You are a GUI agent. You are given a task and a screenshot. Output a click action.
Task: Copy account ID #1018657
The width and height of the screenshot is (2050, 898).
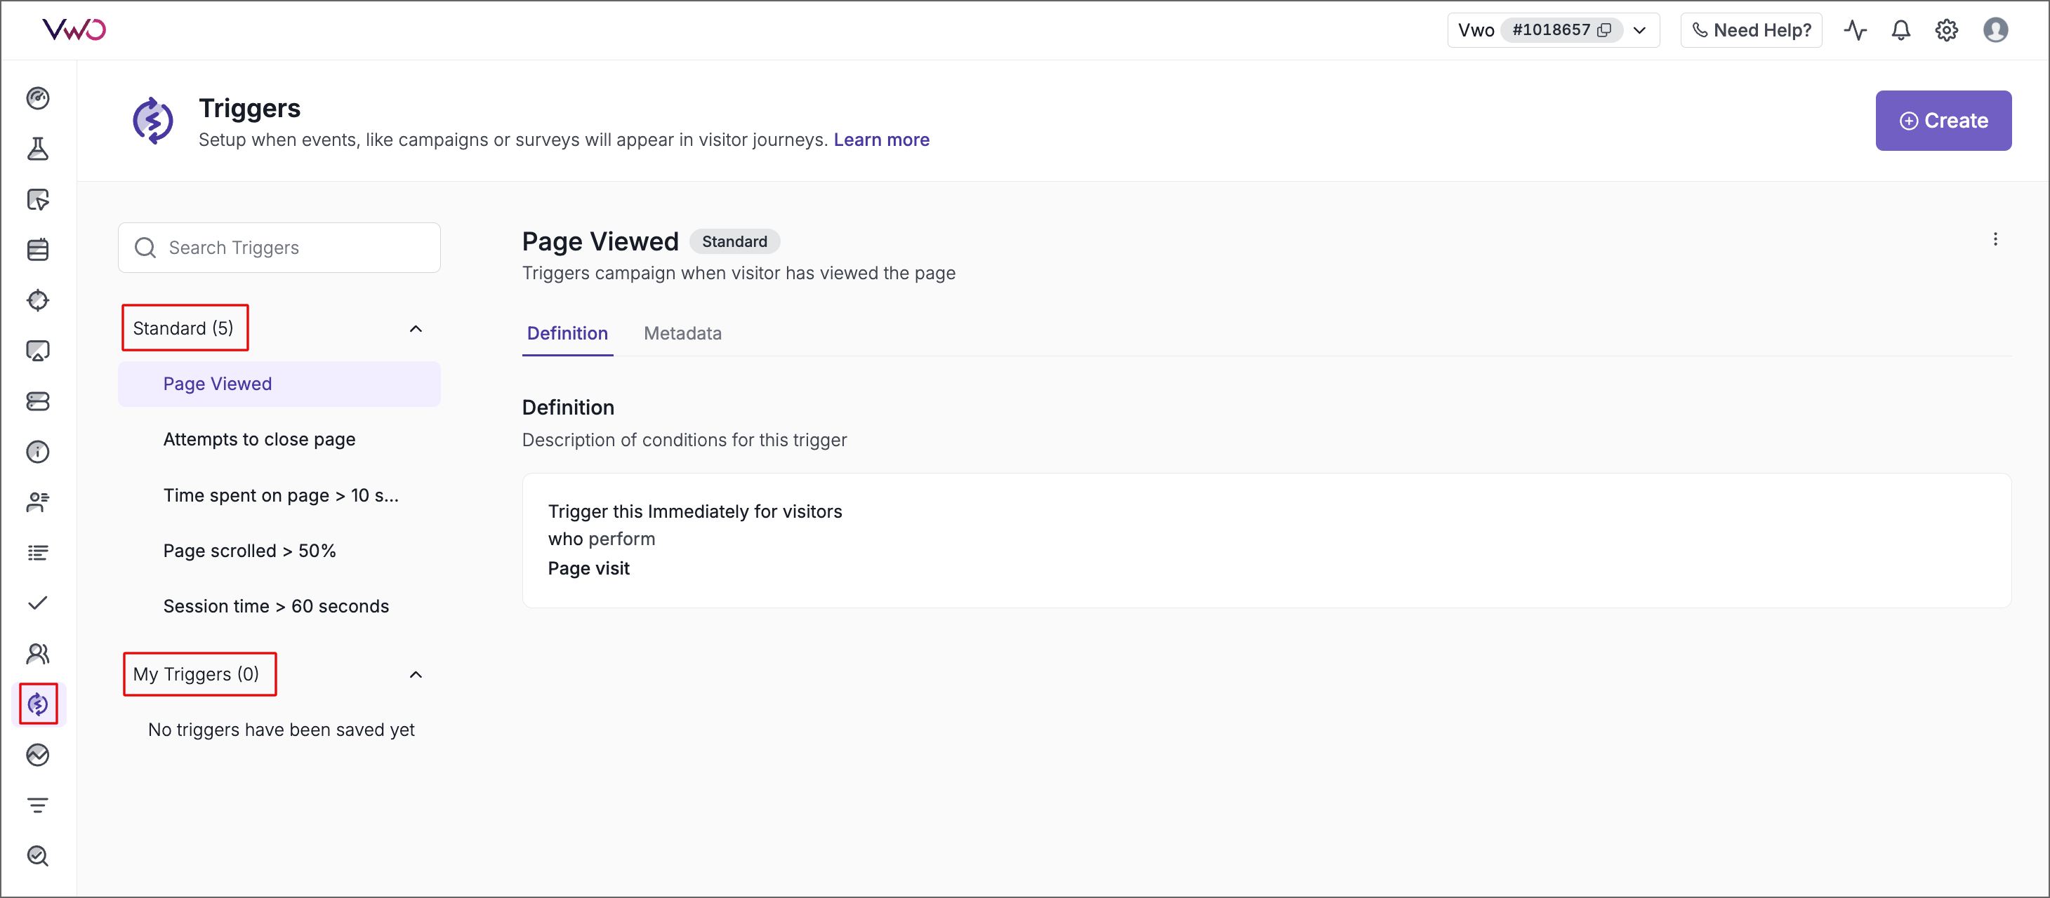pyautogui.click(x=1605, y=30)
